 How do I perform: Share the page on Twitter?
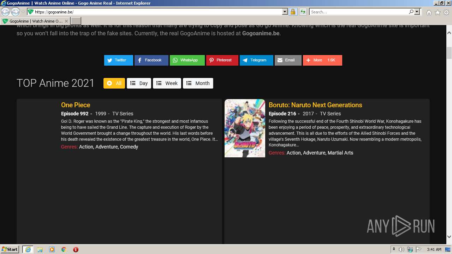pos(118,60)
